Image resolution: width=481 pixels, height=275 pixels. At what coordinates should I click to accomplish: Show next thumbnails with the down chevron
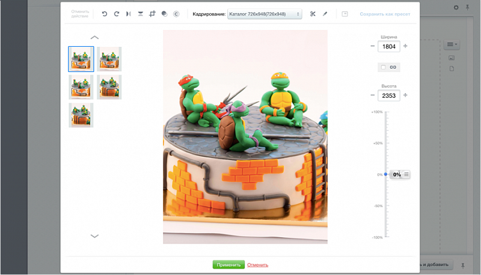(x=94, y=236)
